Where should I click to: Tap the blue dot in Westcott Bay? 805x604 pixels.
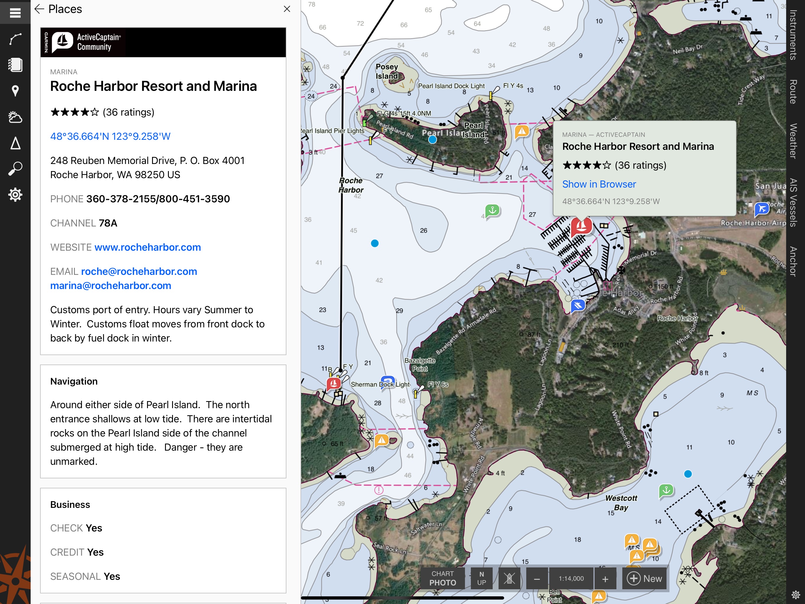point(688,474)
